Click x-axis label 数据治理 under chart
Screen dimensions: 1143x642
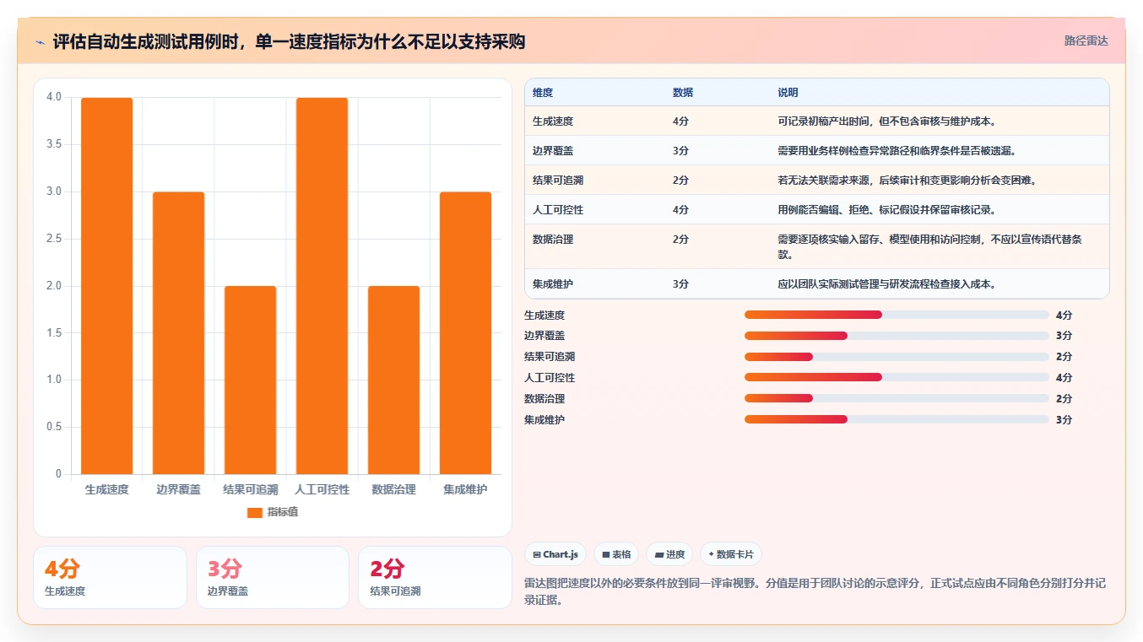(x=393, y=489)
